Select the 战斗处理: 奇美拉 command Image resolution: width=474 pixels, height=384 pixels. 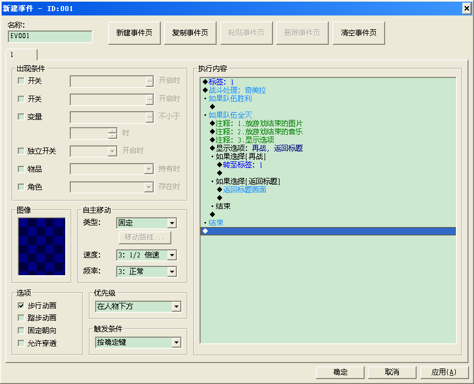pos(235,90)
